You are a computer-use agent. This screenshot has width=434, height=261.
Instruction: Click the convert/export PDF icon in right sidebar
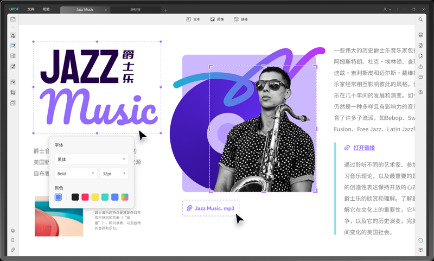[x=420, y=46]
